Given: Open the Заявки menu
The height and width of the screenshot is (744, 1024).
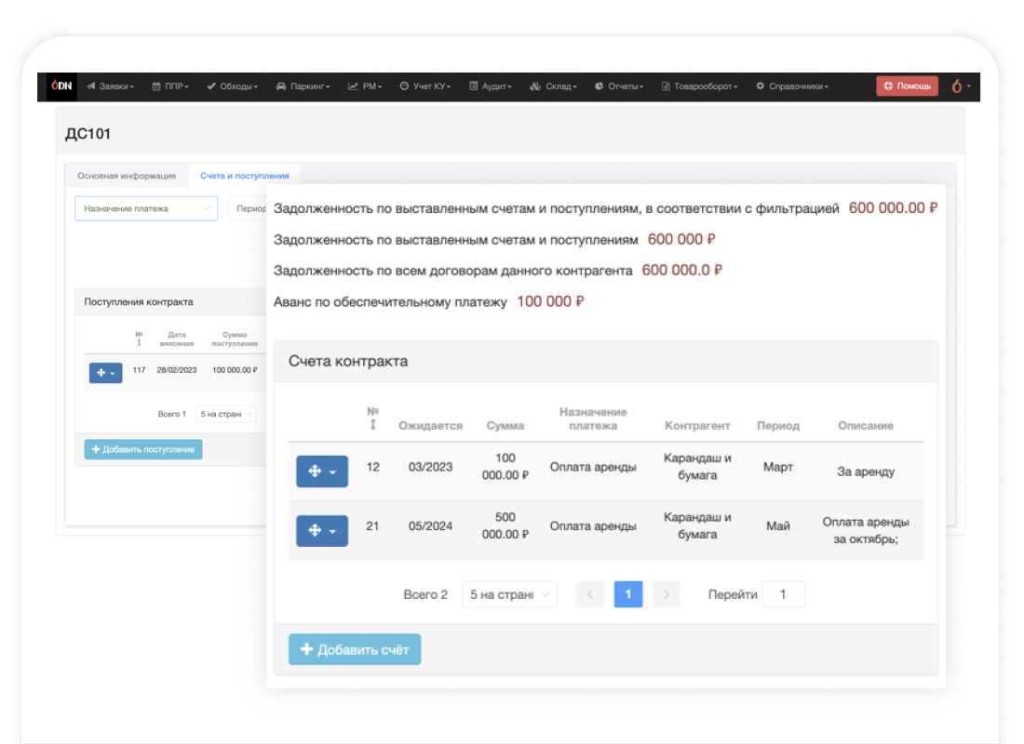Looking at the screenshot, I should [x=110, y=86].
